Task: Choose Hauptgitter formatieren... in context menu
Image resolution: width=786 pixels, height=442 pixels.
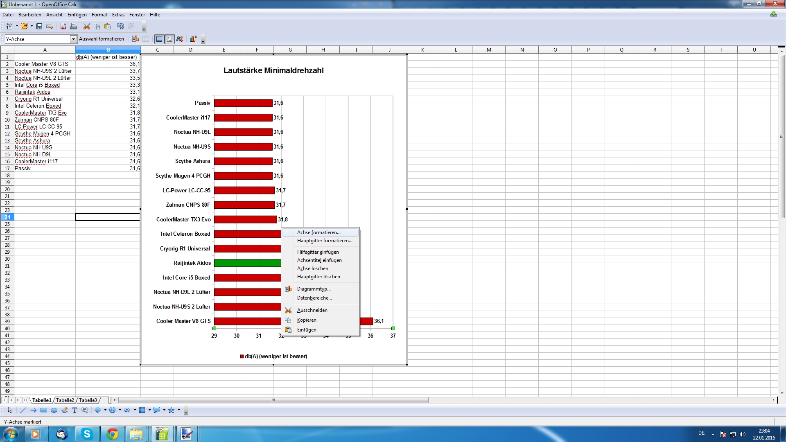Action: click(320, 241)
